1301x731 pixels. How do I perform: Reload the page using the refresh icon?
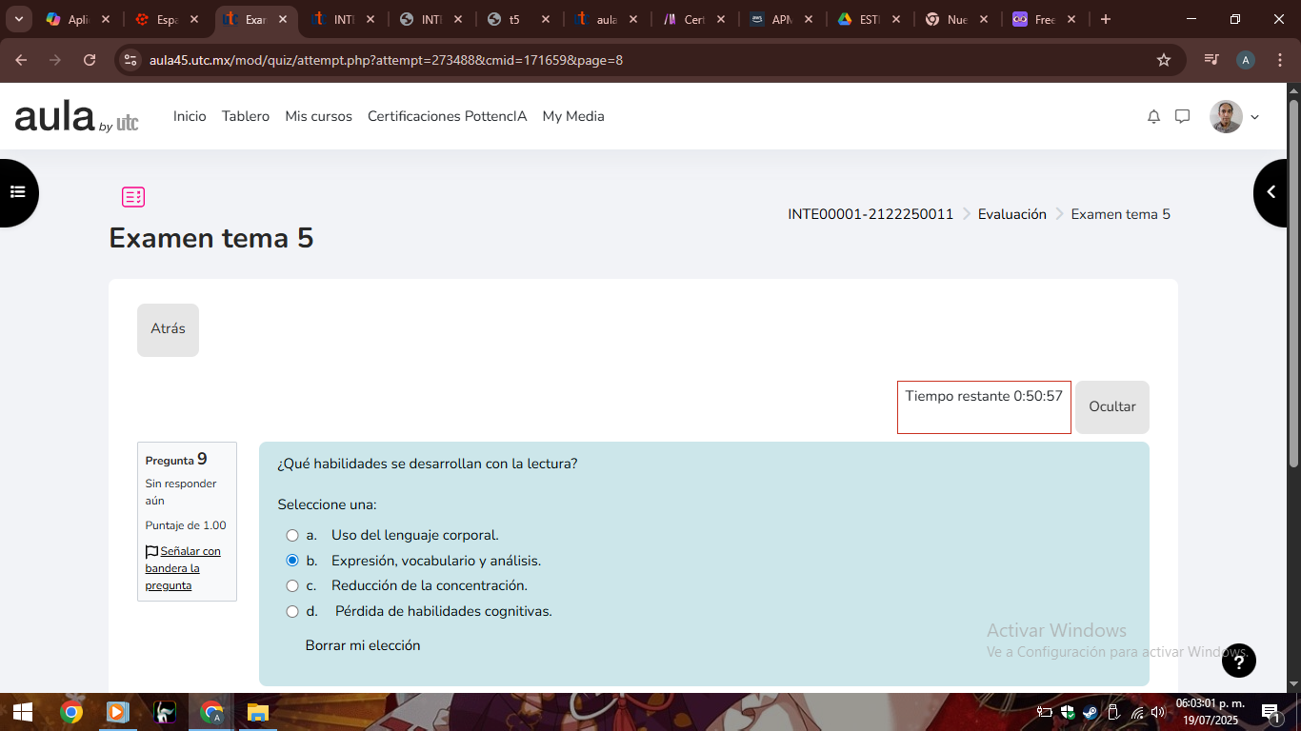(90, 60)
